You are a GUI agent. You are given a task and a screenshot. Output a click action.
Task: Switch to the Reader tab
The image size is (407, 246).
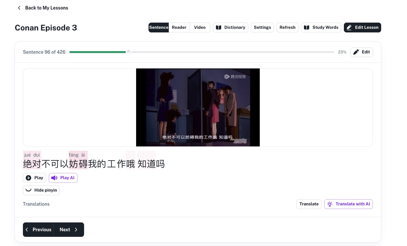179,28
